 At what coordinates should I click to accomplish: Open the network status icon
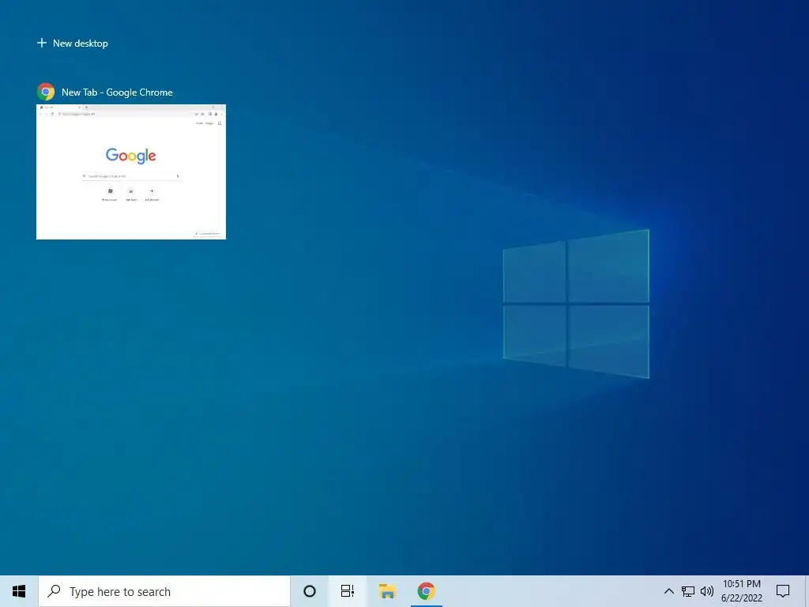tap(688, 591)
